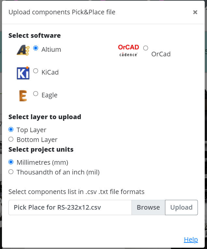Click the Eagle label text
207x249 pixels.
coord(49,95)
